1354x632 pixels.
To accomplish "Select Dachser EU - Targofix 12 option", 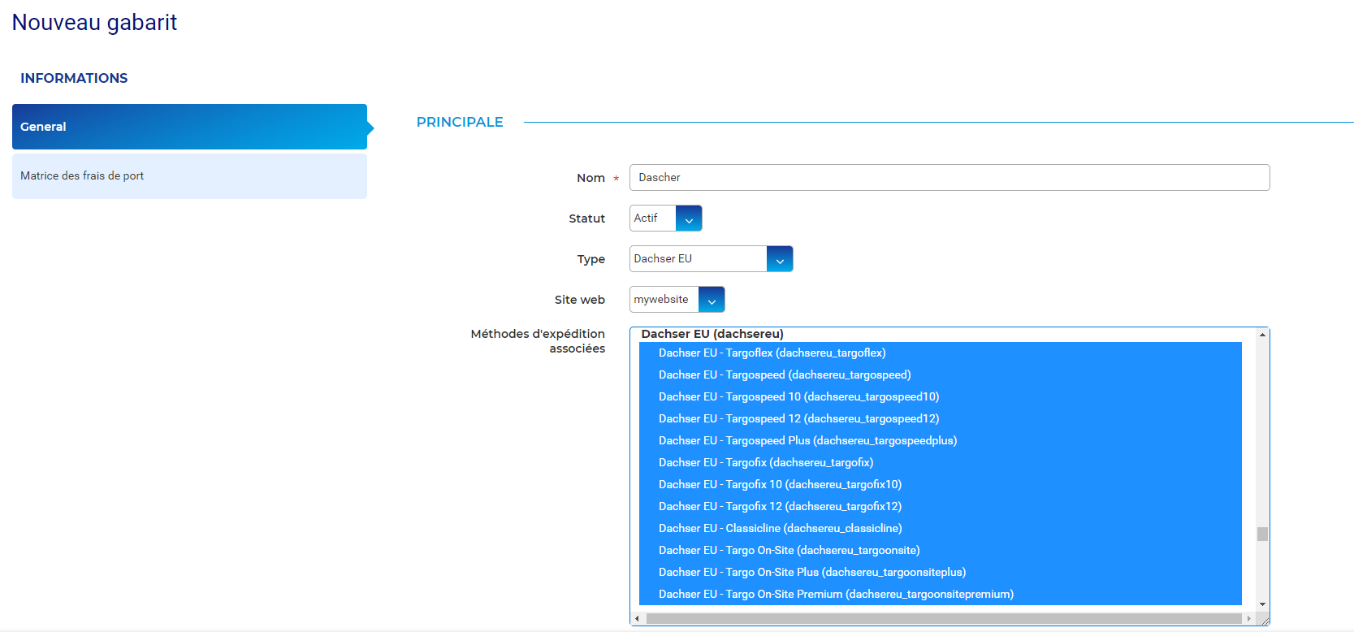I will pos(941,506).
